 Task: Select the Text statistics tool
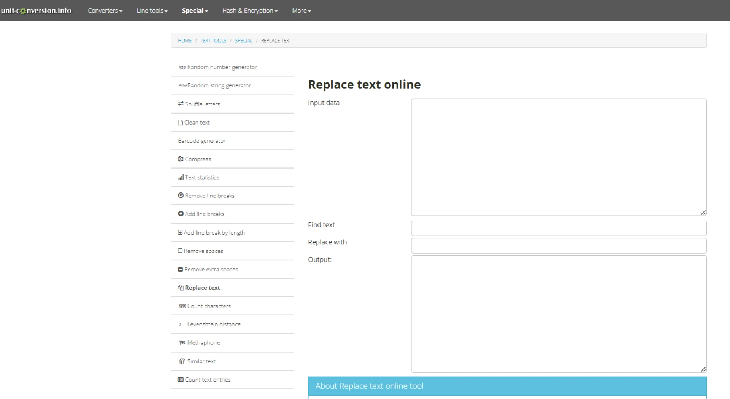click(x=202, y=177)
